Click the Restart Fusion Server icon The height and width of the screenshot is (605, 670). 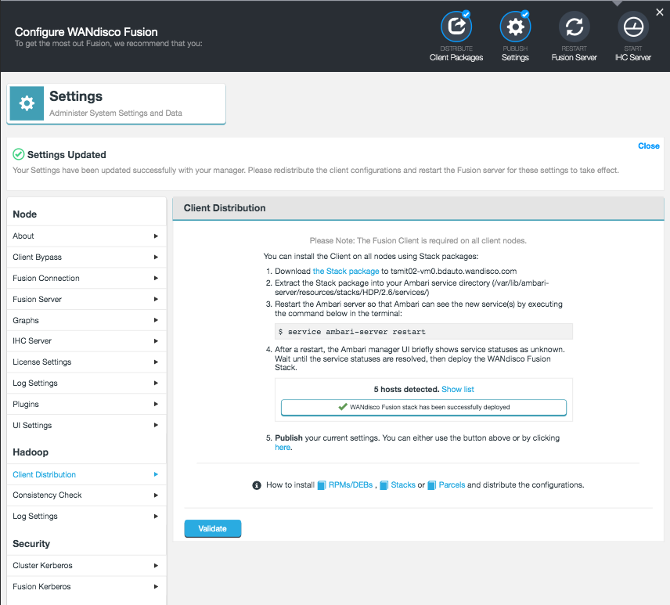coord(574,27)
